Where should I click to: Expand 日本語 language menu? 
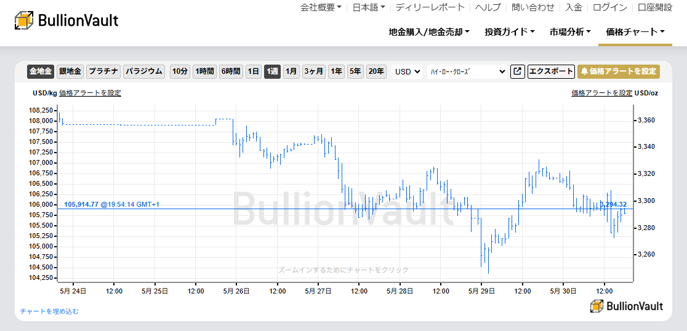coord(369,7)
